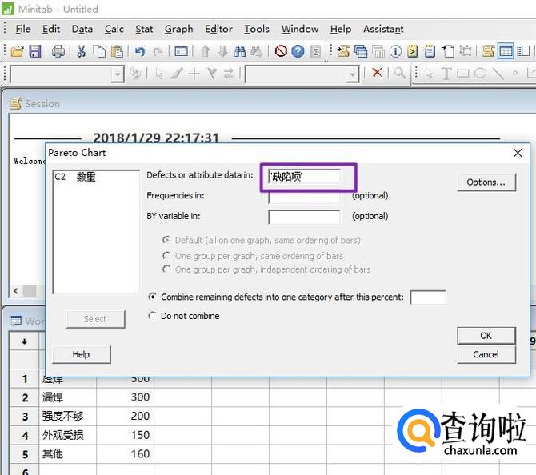Click the Show ReportPad notepad icon
The width and height of the screenshot is (536, 475).
[x=430, y=51]
